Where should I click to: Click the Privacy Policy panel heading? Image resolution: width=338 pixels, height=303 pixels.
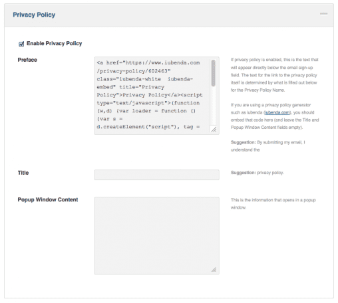click(34, 15)
